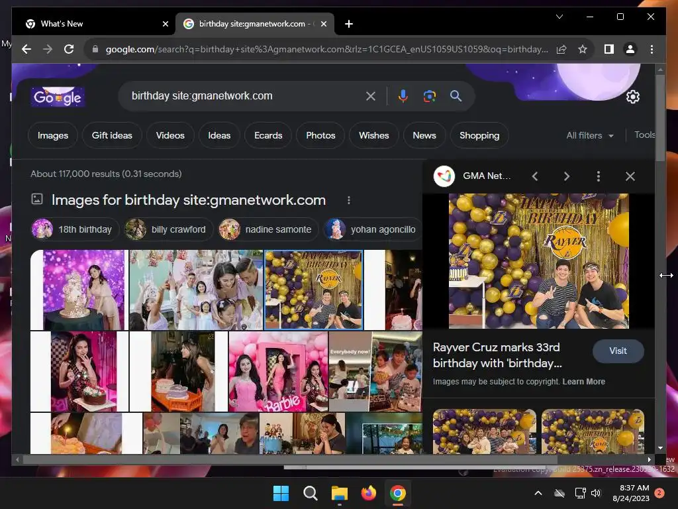Close the birthday search tab
Image resolution: width=678 pixels, height=509 pixels.
(323, 24)
